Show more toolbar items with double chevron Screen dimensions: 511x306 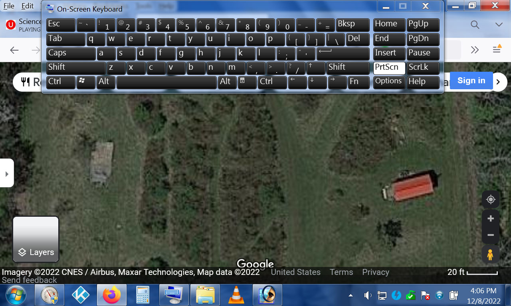475,50
